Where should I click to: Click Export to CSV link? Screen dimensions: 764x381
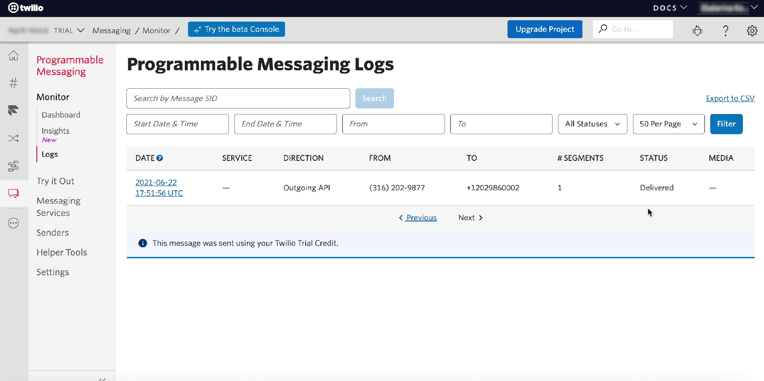[730, 98]
